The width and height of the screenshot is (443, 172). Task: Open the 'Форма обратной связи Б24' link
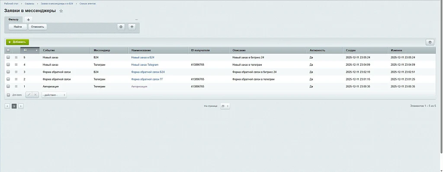(x=148, y=72)
